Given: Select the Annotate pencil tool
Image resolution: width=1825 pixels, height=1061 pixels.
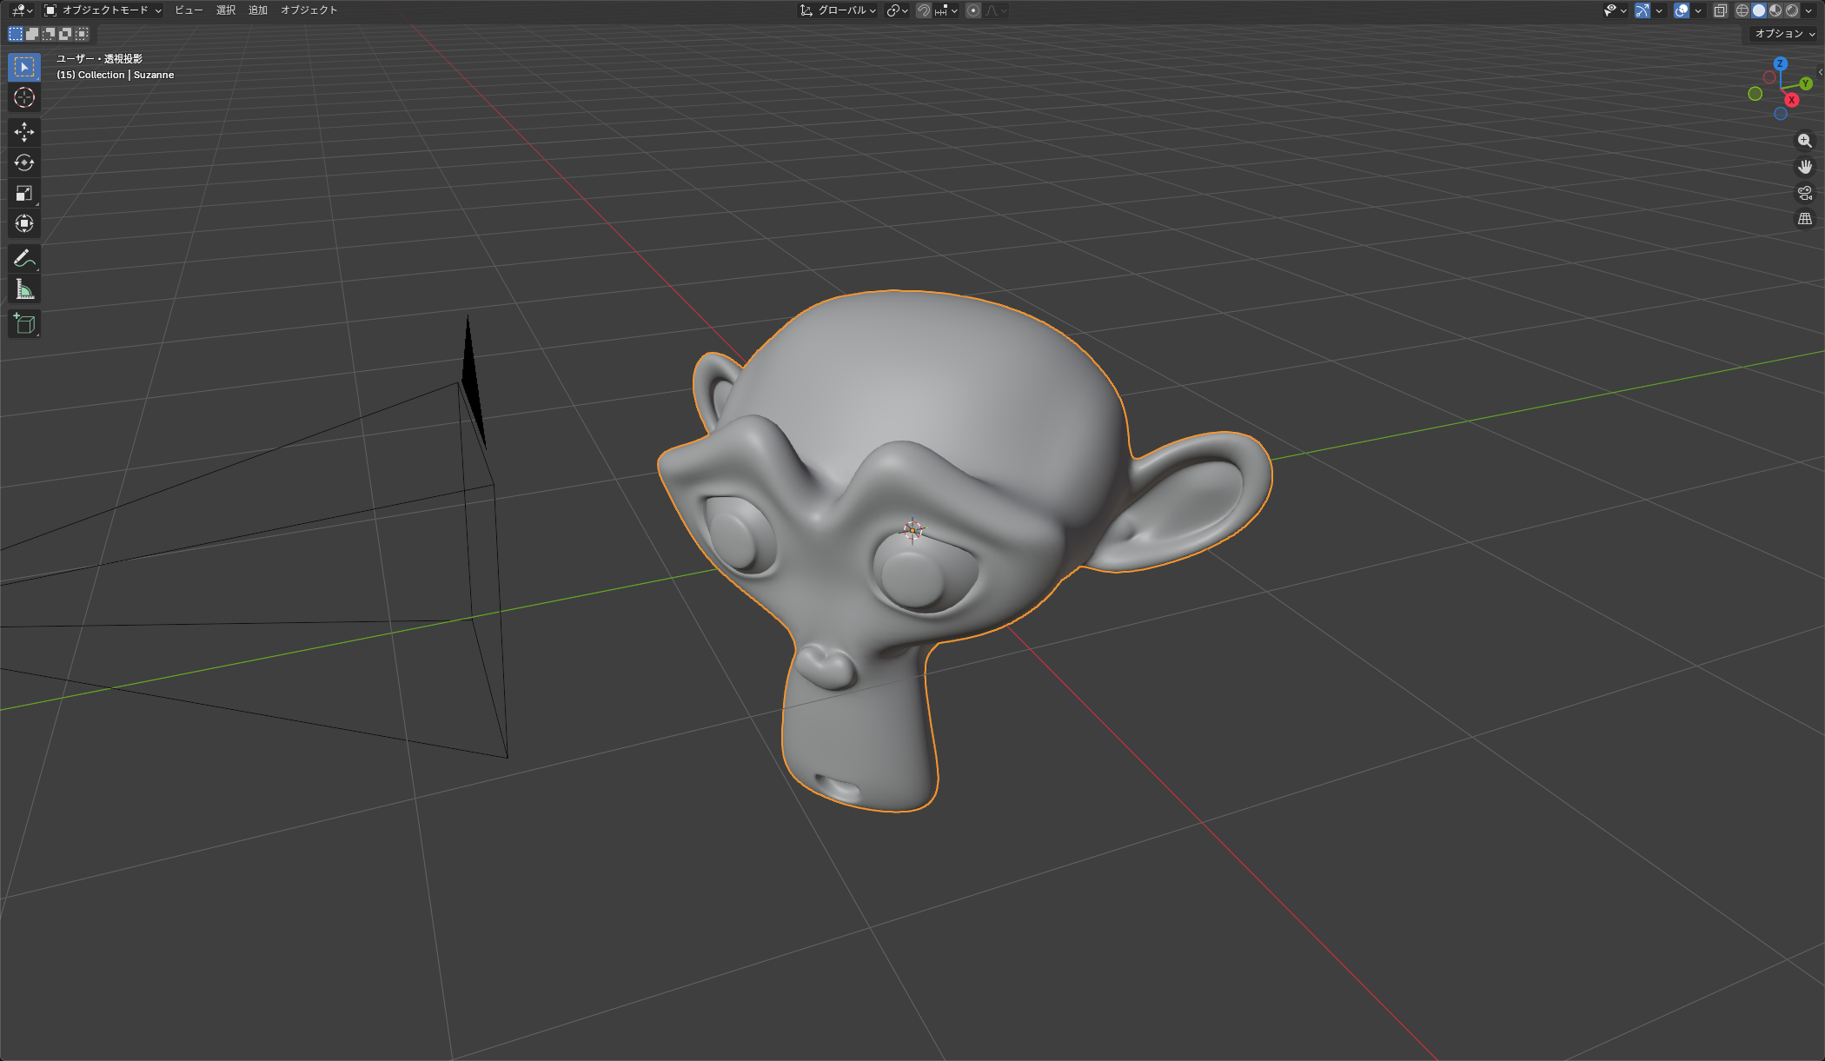Looking at the screenshot, I should click(24, 258).
